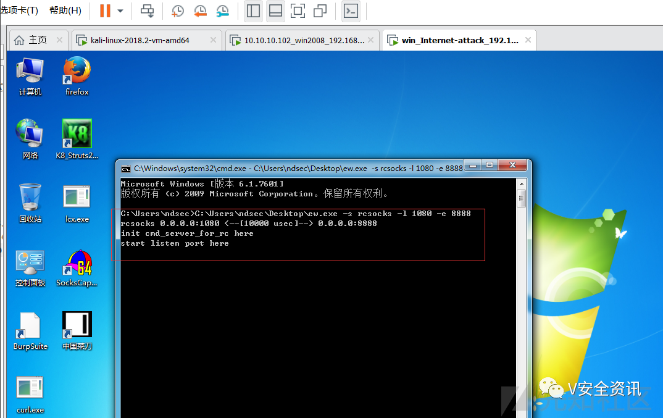The height and width of the screenshot is (418, 663).
Task: Select the win_Internet-attack tab
Action: click(x=460, y=40)
